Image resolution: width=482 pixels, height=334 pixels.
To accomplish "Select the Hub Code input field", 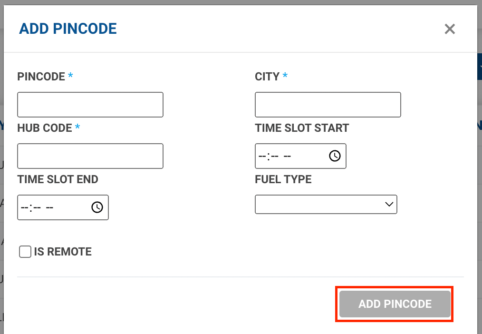I will [90, 156].
